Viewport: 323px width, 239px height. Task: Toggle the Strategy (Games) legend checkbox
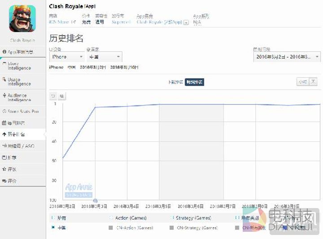coord(172,217)
